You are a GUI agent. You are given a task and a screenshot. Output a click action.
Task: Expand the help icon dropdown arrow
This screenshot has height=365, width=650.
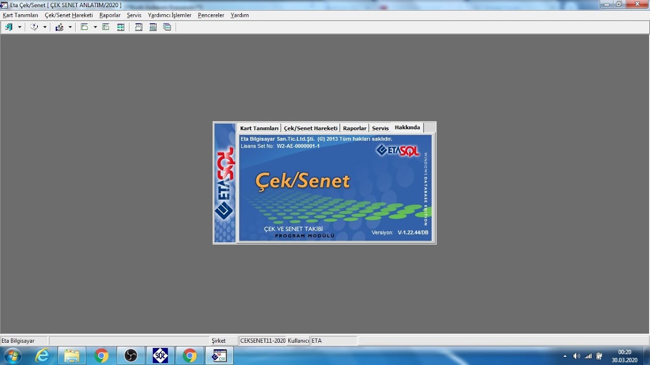click(45, 27)
